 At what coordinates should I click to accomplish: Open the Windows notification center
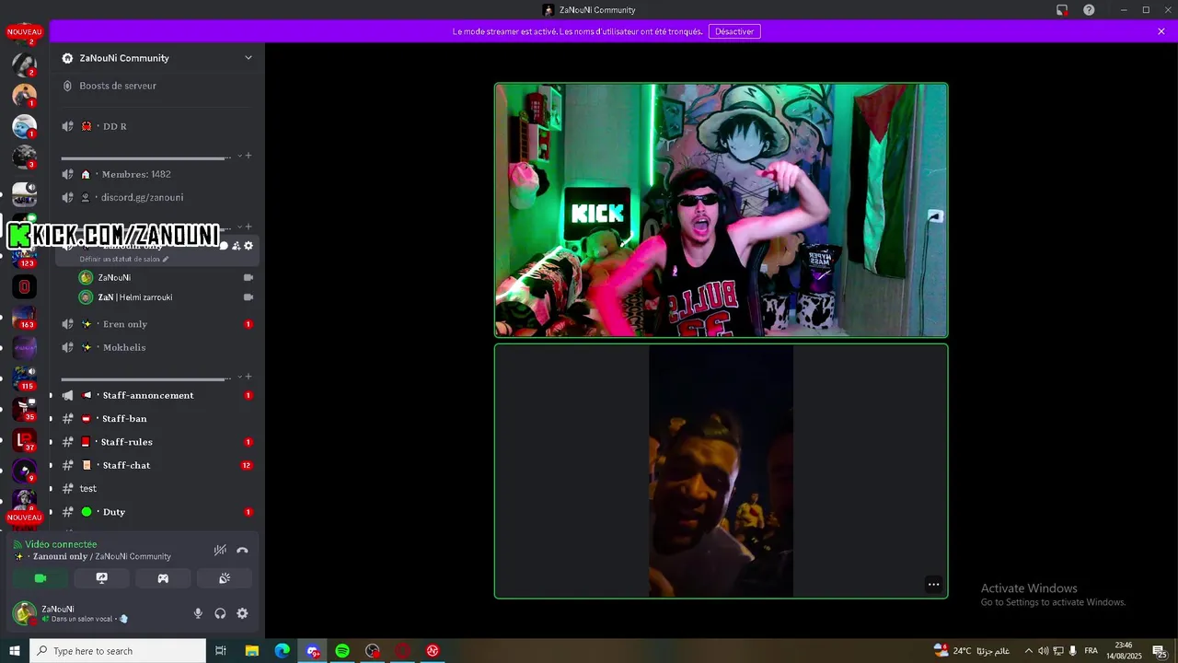(x=1160, y=651)
